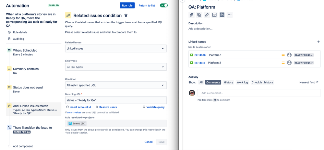Click the Platform 2 issue summary
This screenshot has height=150, width=324.
pyautogui.click(x=214, y=63)
